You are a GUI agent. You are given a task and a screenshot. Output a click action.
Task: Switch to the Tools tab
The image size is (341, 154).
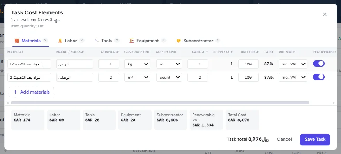pyautogui.click(x=107, y=41)
